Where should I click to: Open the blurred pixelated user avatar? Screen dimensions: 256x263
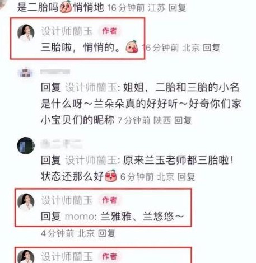[x=26, y=72]
